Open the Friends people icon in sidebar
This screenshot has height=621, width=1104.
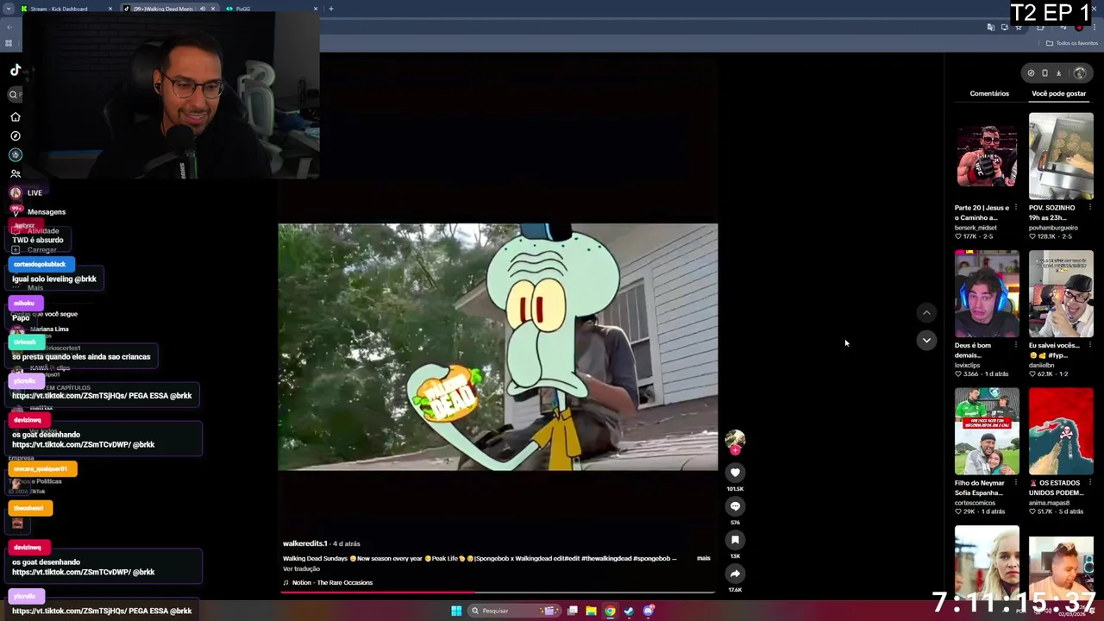(x=15, y=173)
